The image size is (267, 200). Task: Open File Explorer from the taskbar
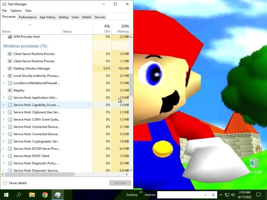32,195
